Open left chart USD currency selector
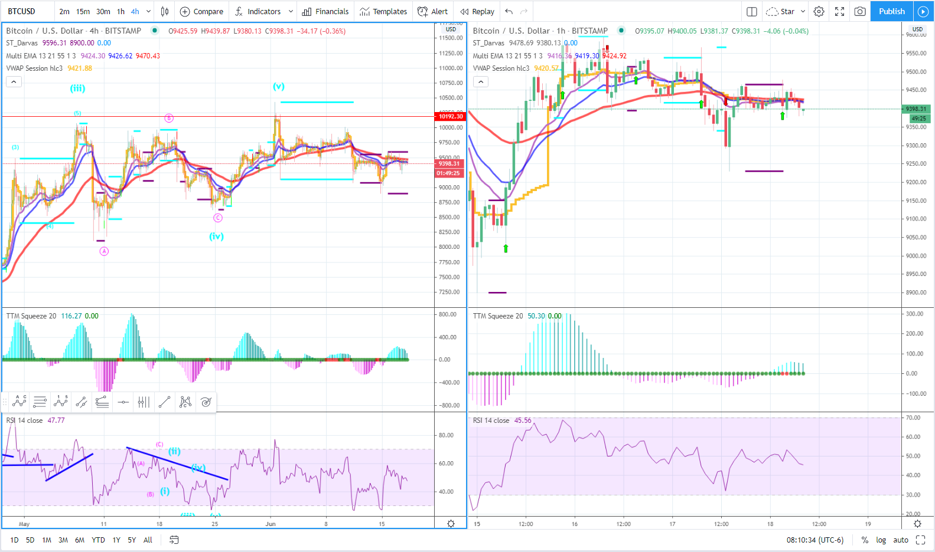Viewport: 935px width, 552px height. click(x=451, y=29)
